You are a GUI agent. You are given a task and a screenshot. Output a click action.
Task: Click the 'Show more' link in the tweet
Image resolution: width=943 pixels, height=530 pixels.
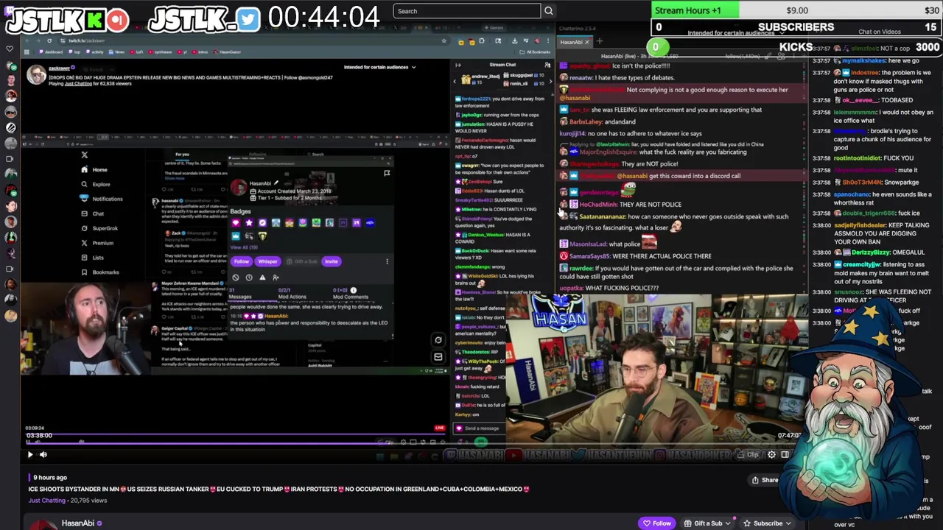click(175, 178)
